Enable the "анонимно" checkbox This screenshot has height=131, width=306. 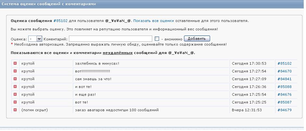(x=157, y=39)
